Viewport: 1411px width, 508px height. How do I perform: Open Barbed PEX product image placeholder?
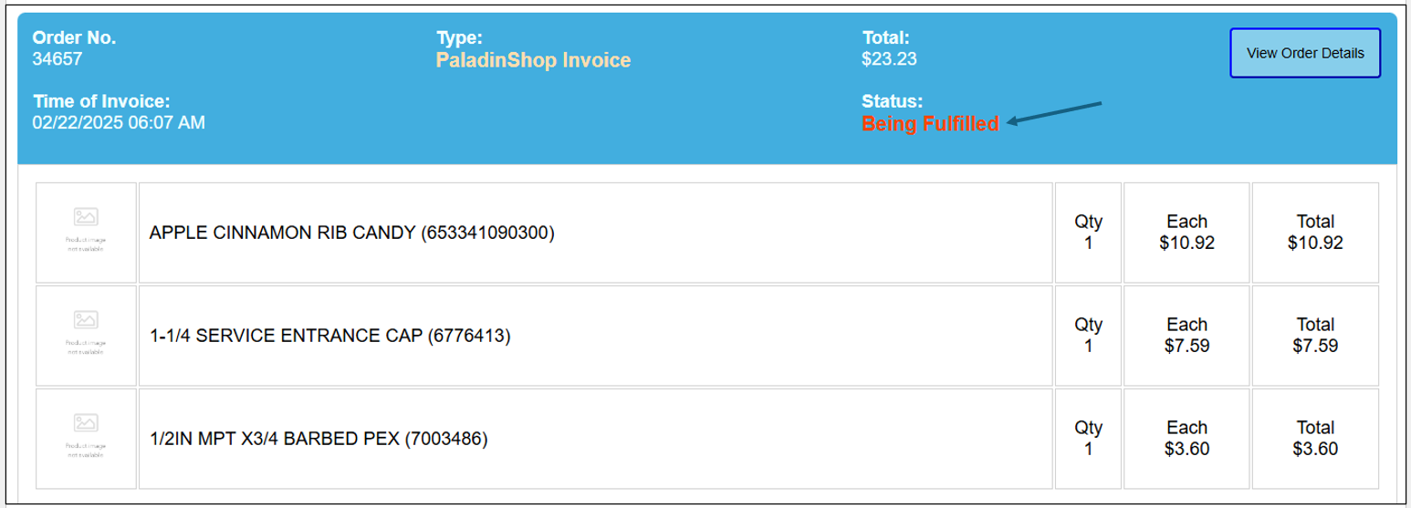pos(86,439)
